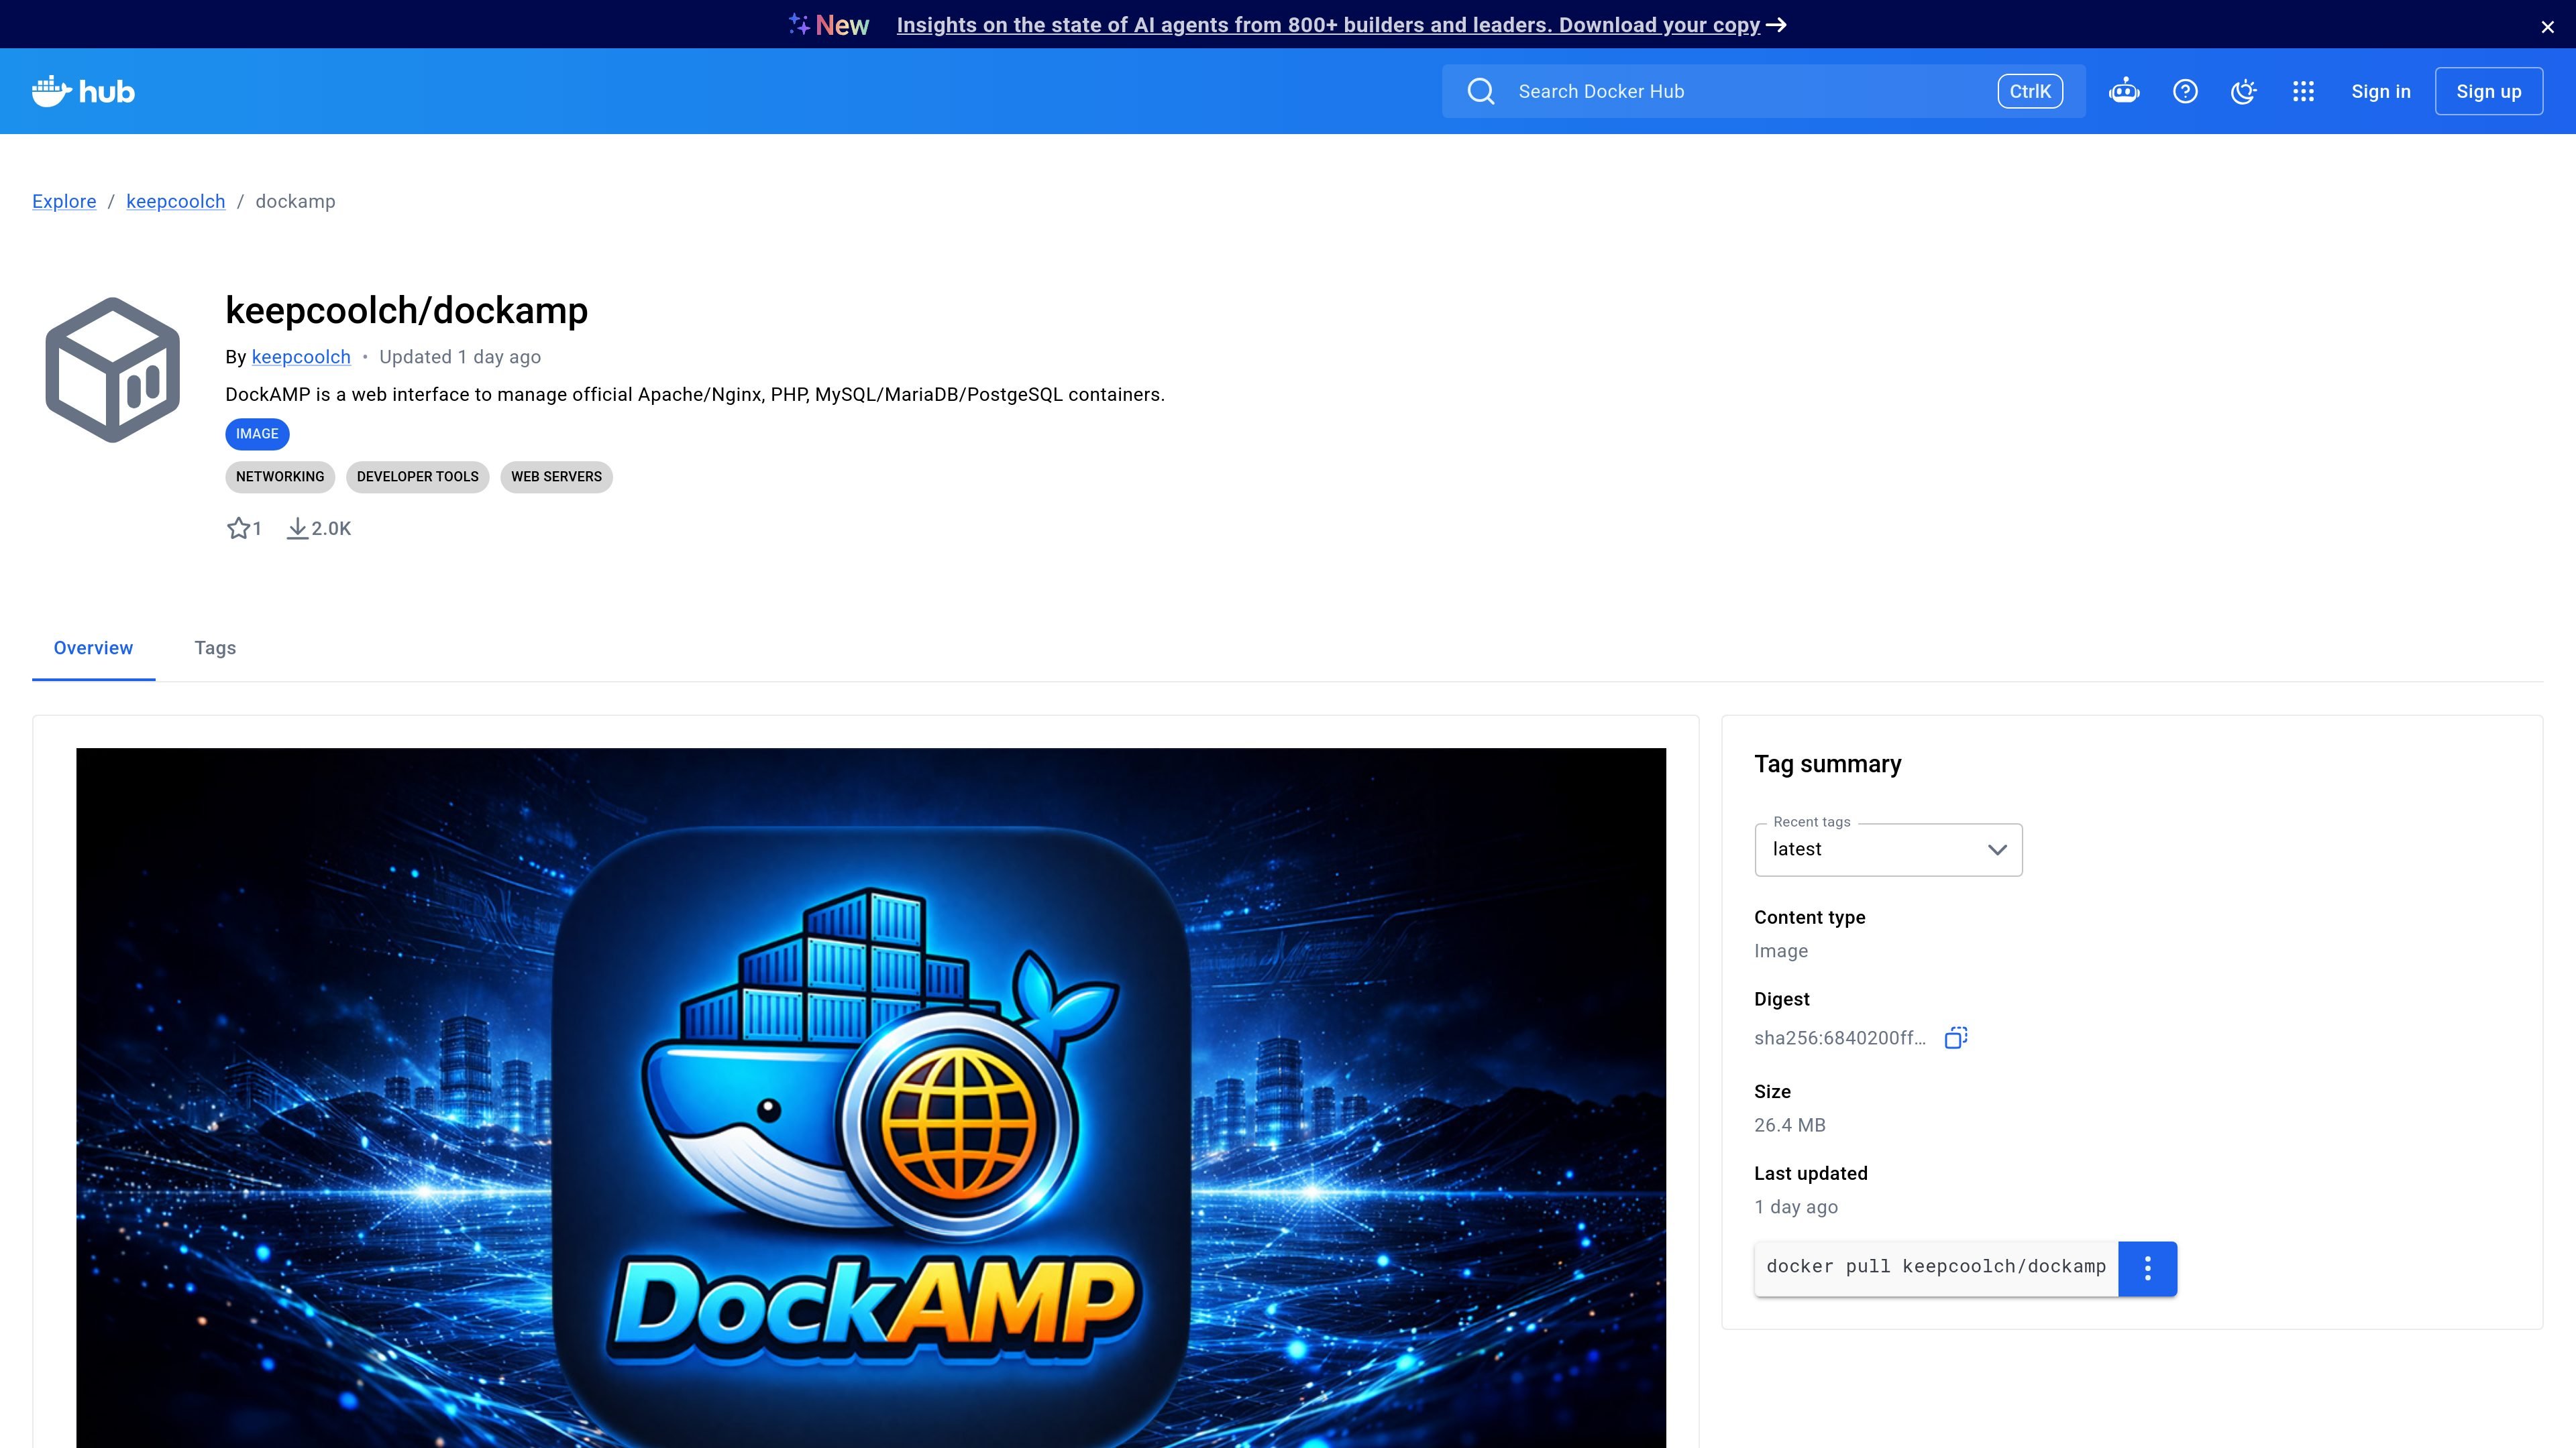Click the star icon to favorite repository
The width and height of the screenshot is (2576, 1448).
pos(238,528)
